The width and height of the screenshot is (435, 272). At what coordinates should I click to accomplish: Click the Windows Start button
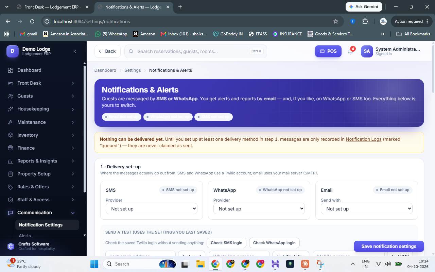(94, 264)
